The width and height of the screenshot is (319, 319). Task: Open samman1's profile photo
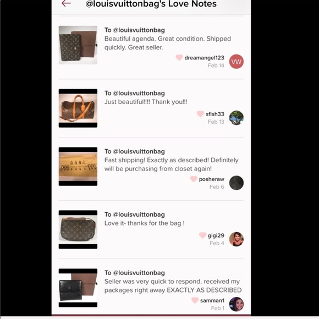coord(236,304)
